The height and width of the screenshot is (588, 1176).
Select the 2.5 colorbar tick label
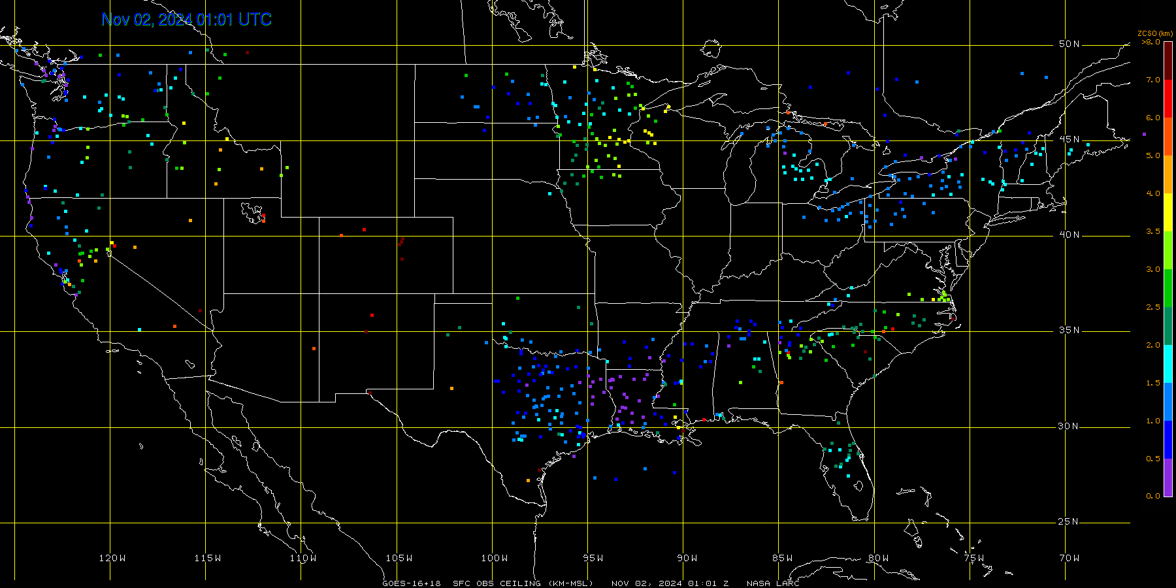pos(1153,308)
